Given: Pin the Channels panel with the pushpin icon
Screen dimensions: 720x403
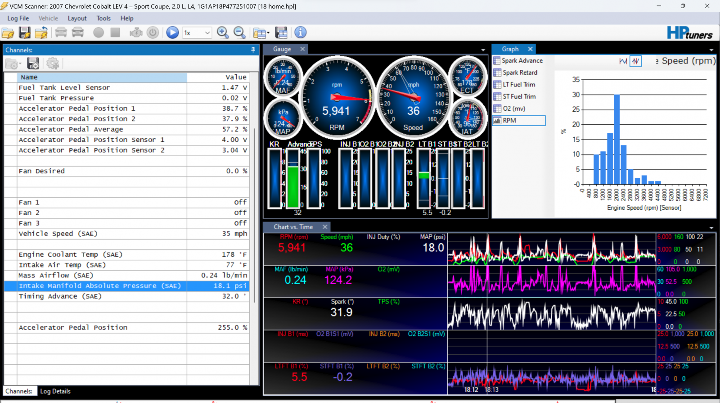Looking at the screenshot, I should tap(253, 50).
